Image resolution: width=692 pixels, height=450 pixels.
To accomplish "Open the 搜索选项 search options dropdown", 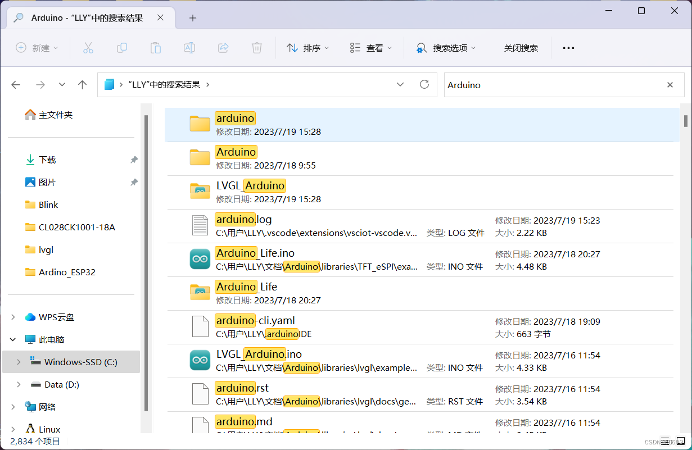I will (x=446, y=48).
